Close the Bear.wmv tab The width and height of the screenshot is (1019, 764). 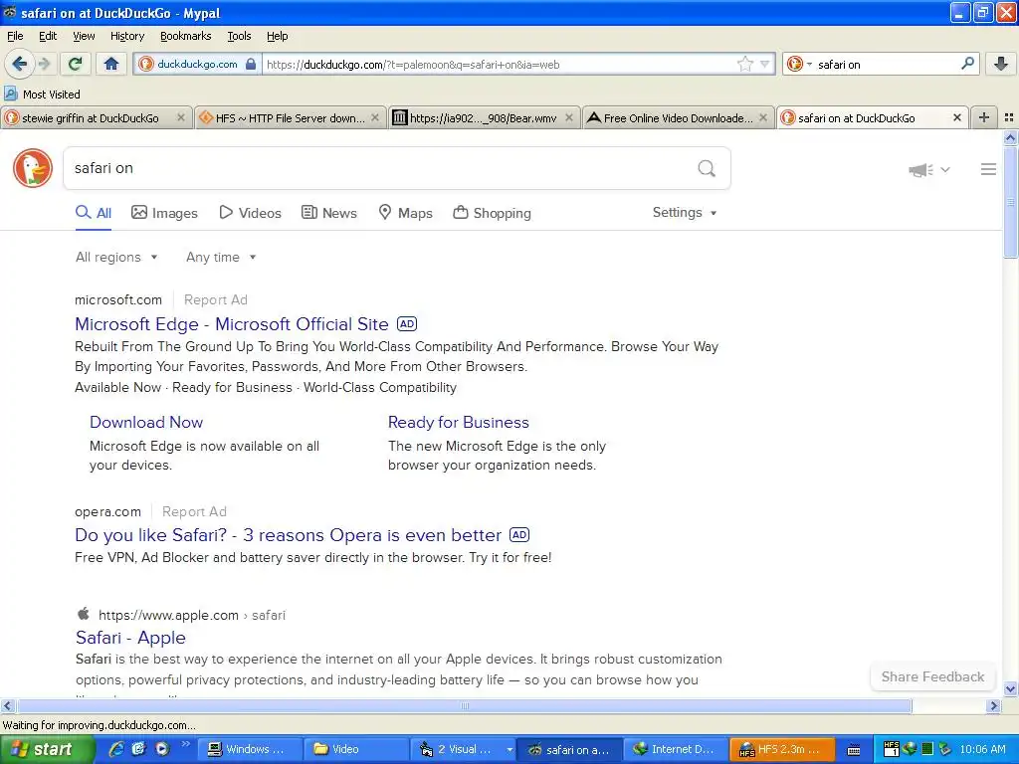(x=569, y=117)
